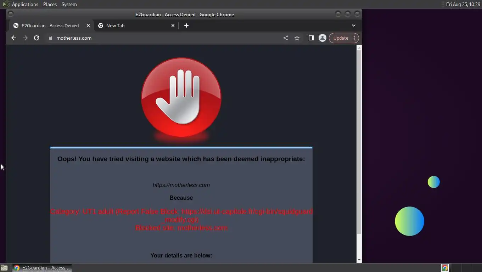Click the page's vertical scrollbar thumb
This screenshot has width=482, height=272.
click(x=359, y=142)
